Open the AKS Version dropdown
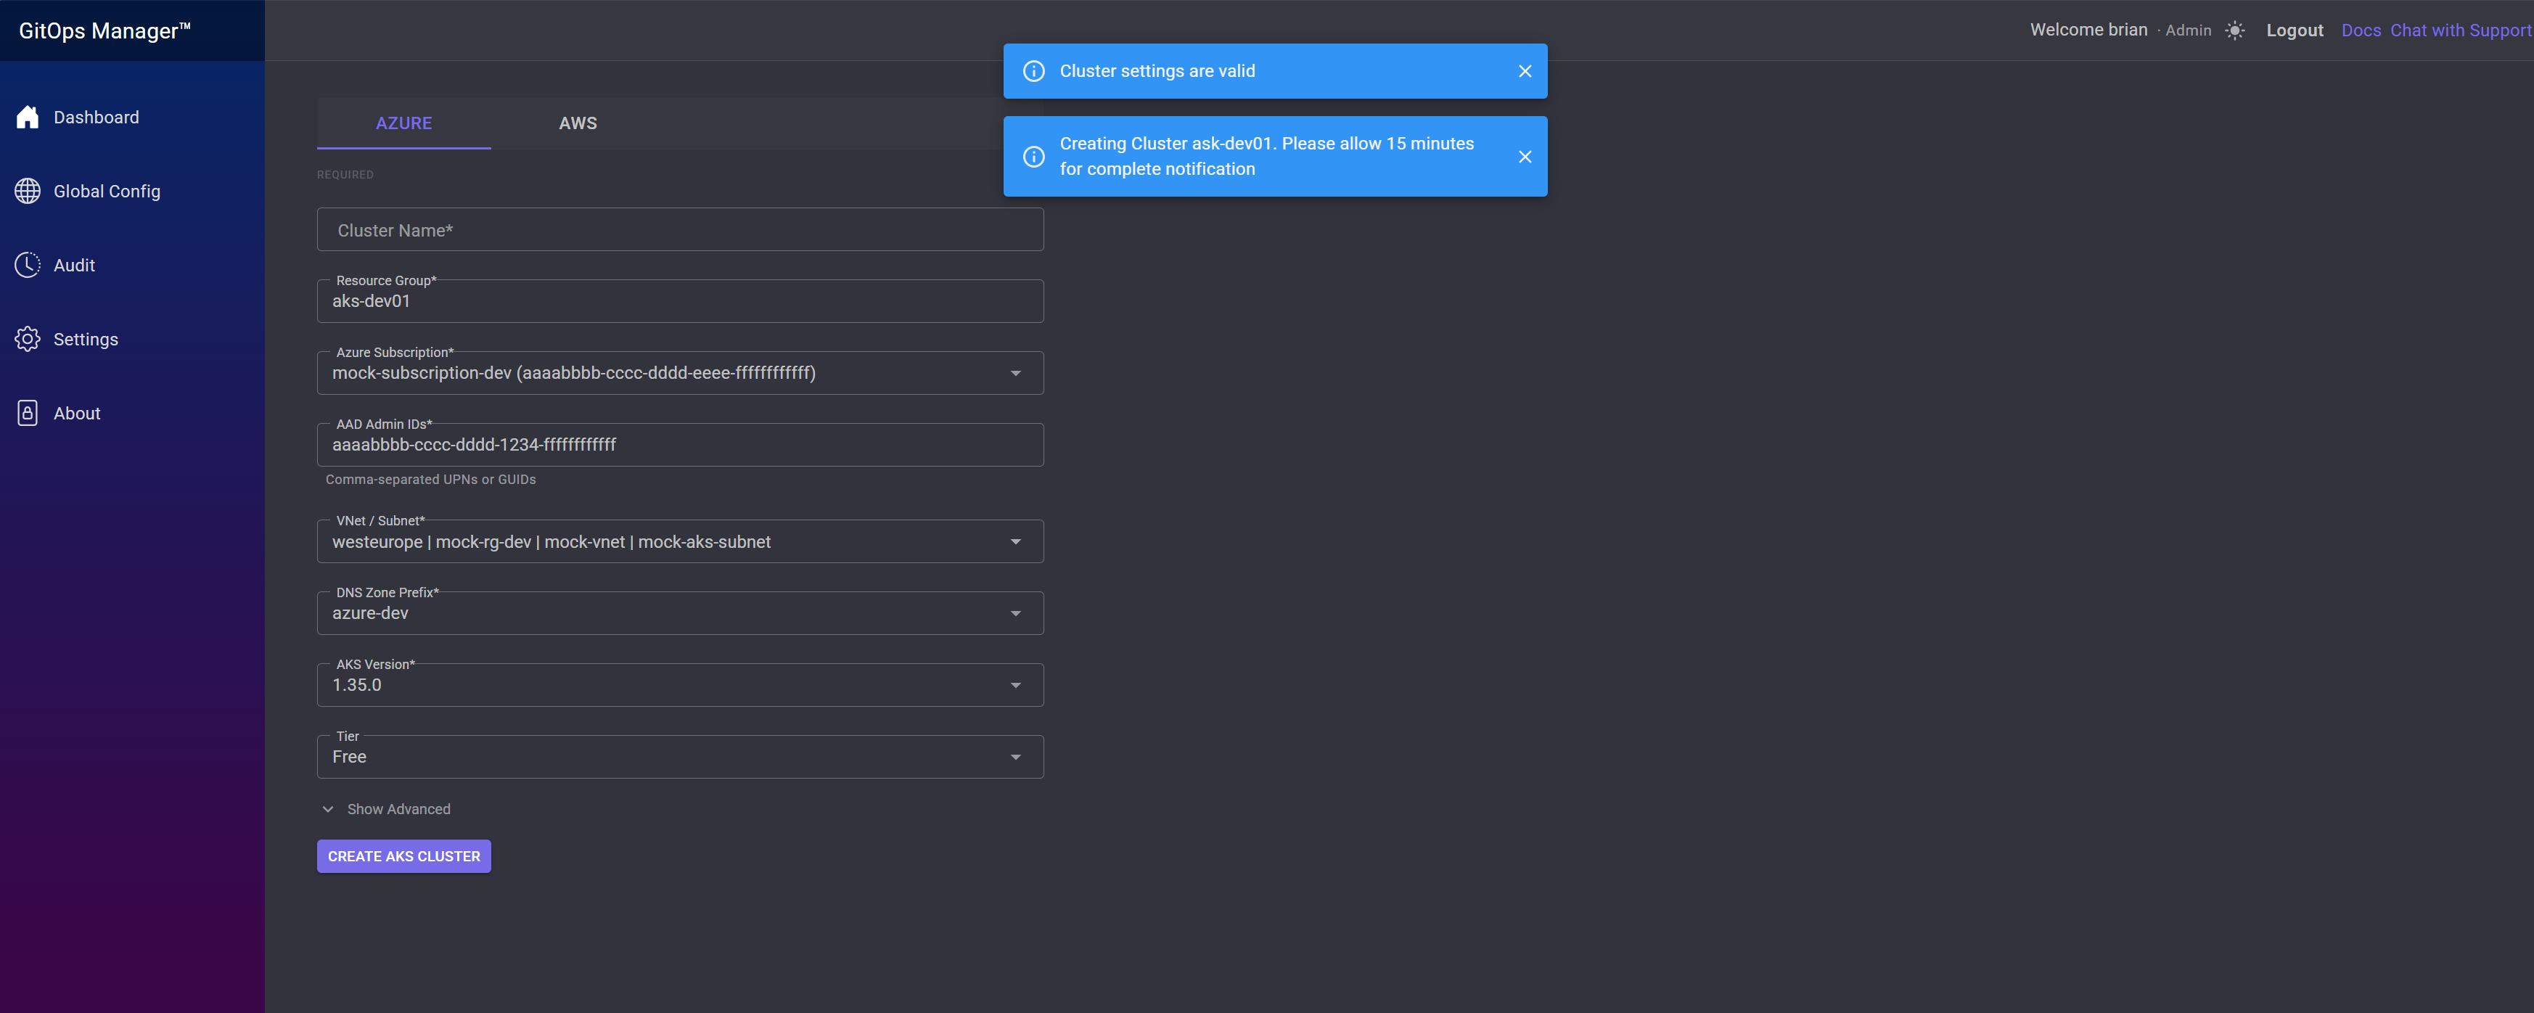Image resolution: width=2534 pixels, height=1013 pixels. tap(680, 684)
